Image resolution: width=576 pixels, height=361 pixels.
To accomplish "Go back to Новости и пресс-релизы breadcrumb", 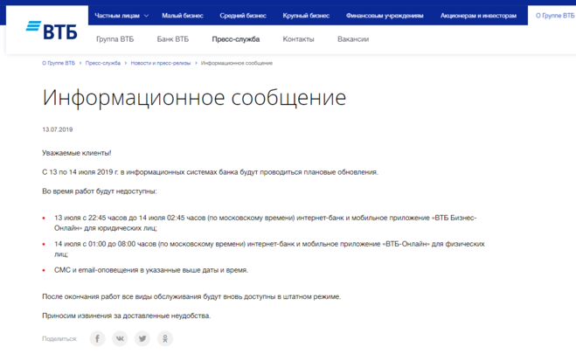I will (x=162, y=63).
